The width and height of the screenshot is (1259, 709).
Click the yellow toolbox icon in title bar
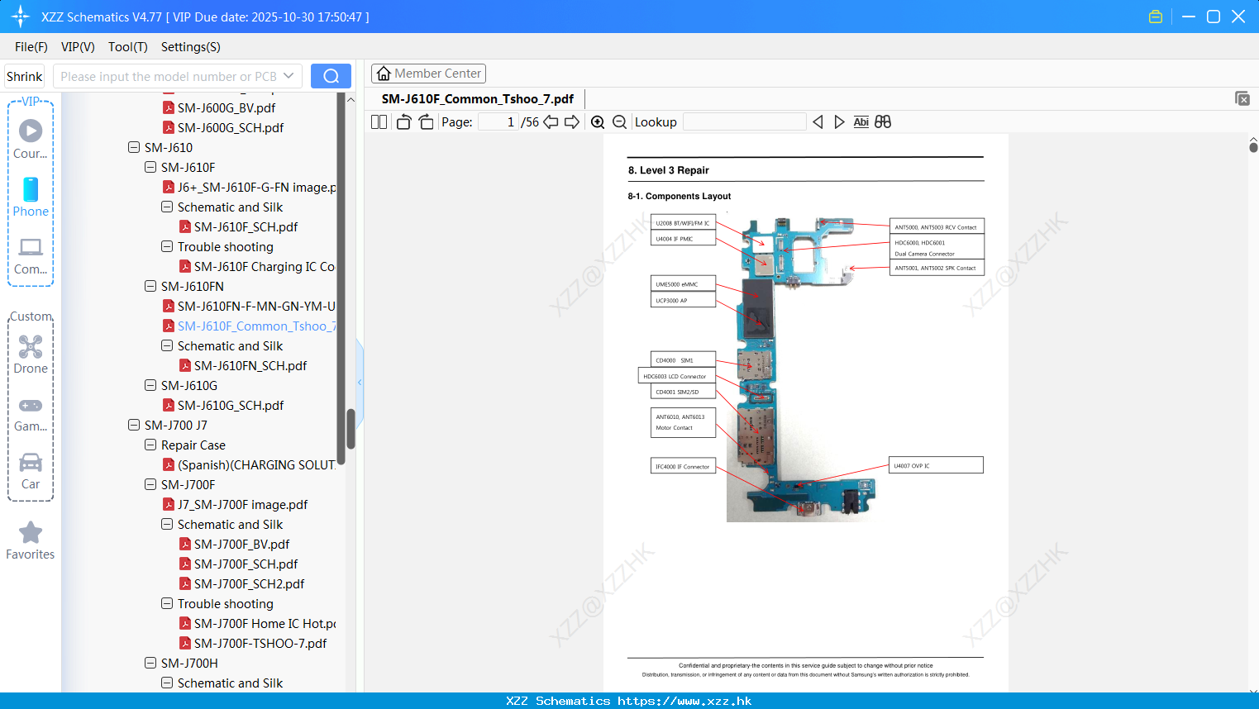1156,17
